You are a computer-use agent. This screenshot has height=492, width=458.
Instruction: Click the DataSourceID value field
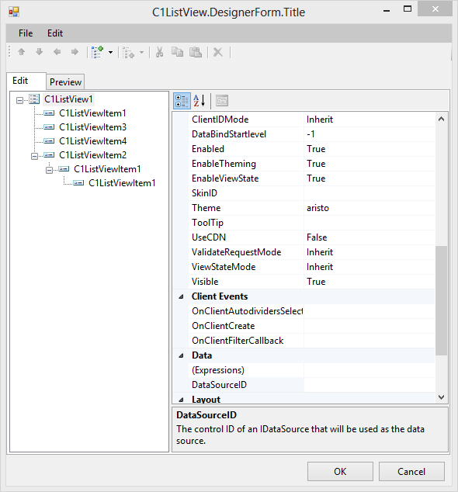coord(370,385)
